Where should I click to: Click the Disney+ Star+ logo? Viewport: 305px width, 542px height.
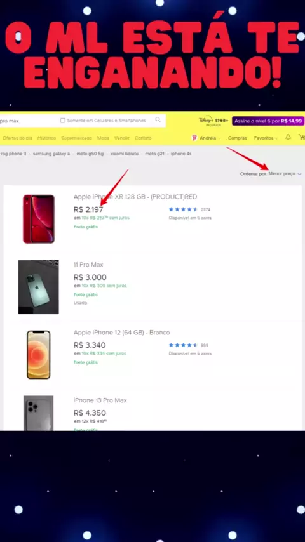(213, 121)
